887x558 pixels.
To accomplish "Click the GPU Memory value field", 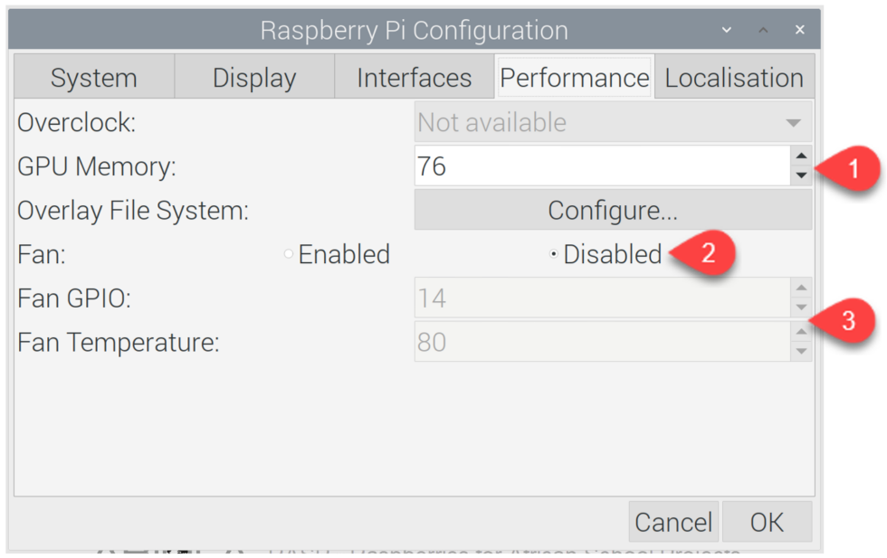I will click(603, 166).
